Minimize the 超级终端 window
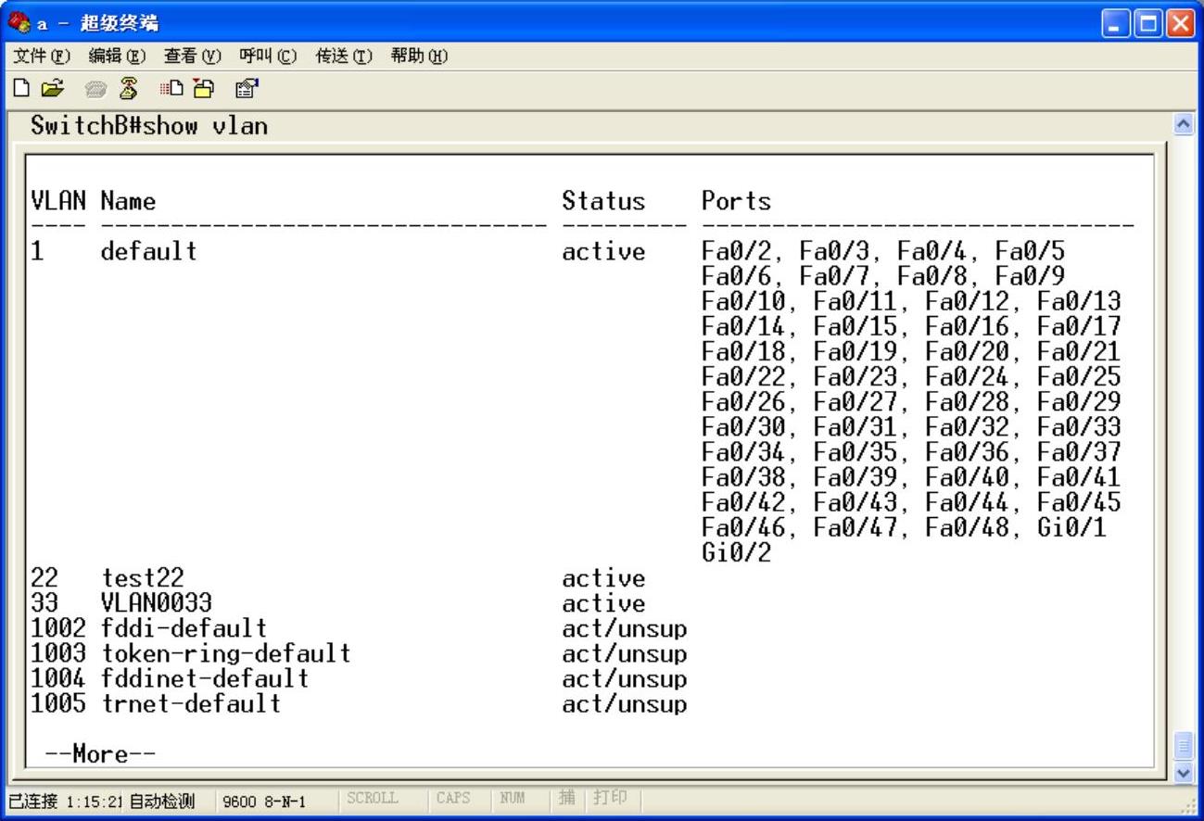Screen dimensions: 1204x821 1115,22
